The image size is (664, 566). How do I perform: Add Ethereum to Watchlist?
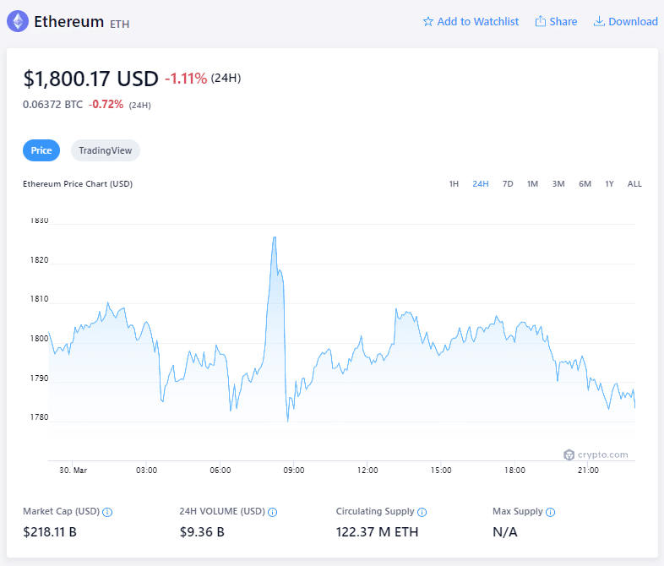[471, 22]
